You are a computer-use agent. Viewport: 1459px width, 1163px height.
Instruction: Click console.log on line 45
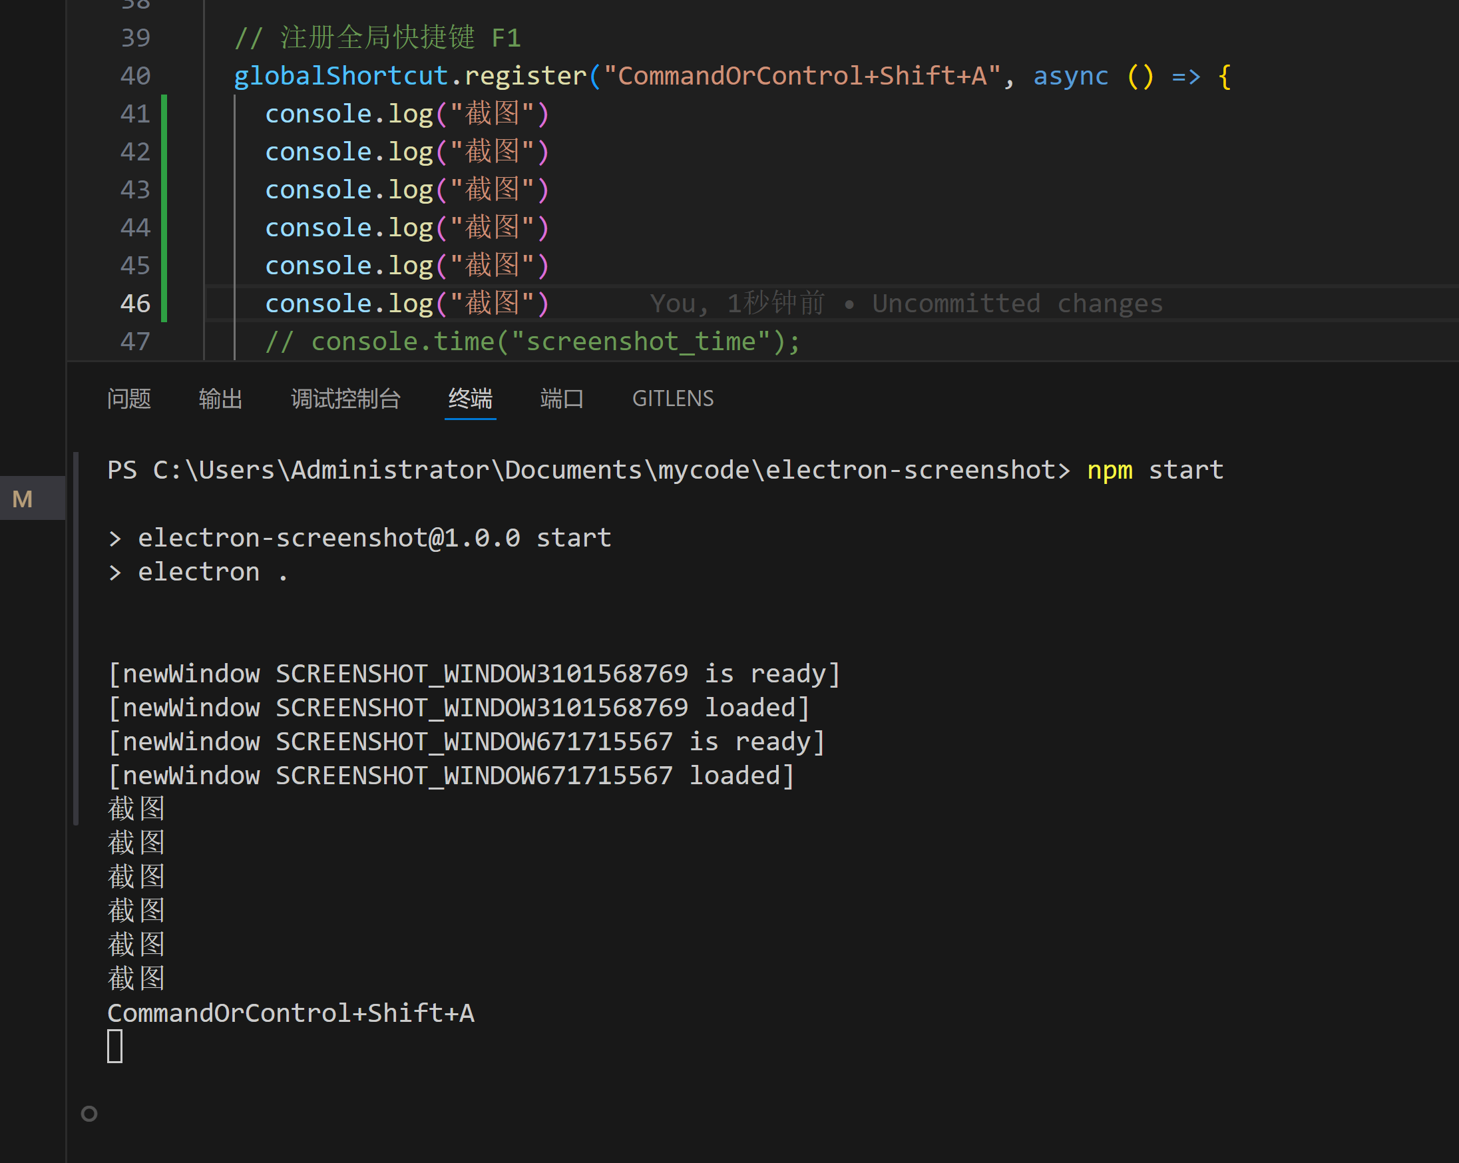click(x=349, y=266)
